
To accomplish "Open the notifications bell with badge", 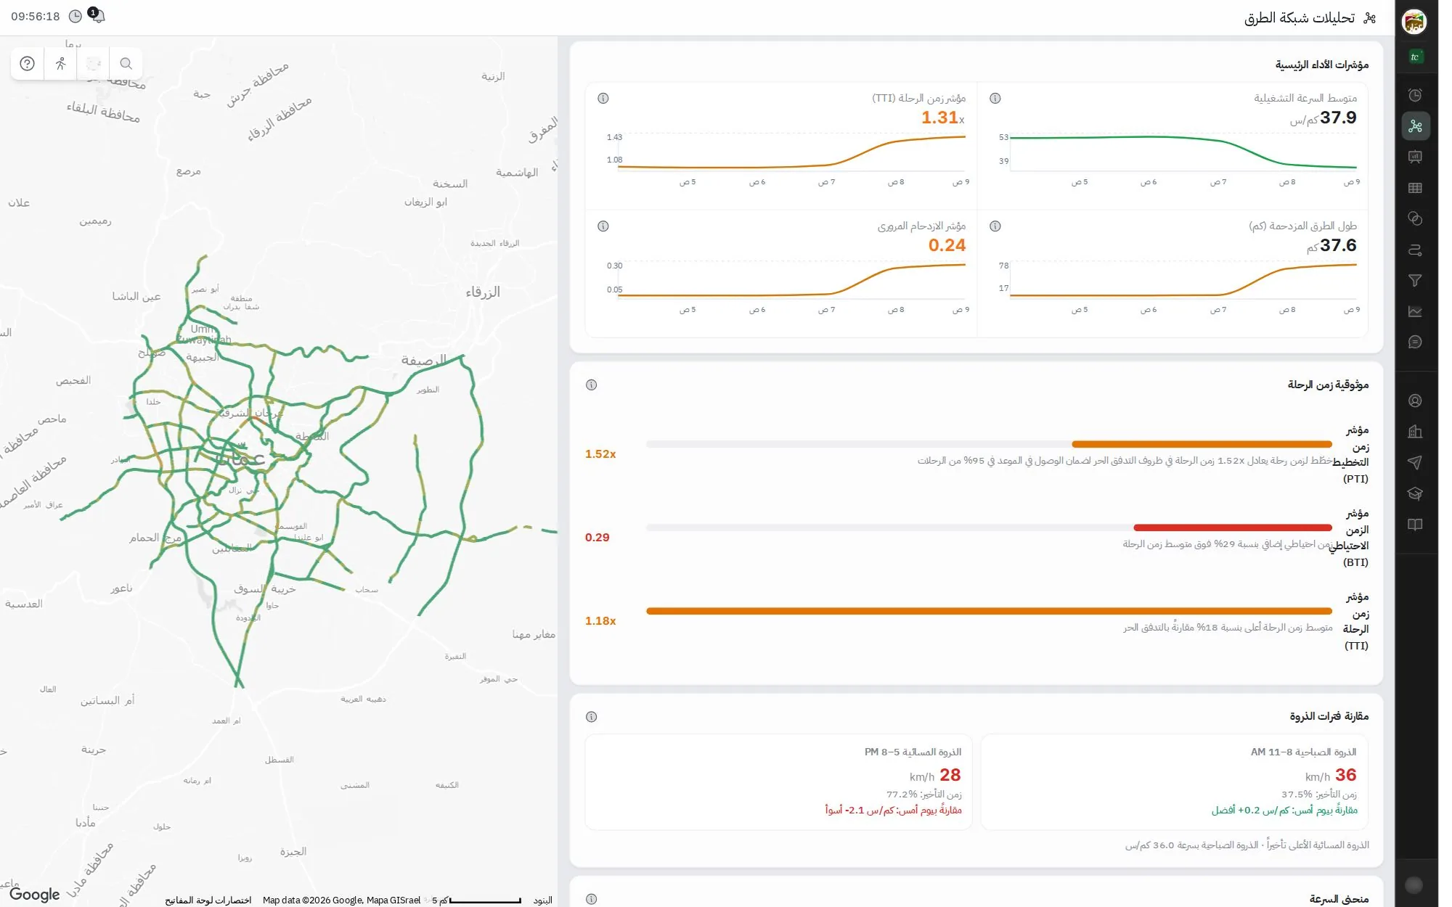I will coord(98,16).
